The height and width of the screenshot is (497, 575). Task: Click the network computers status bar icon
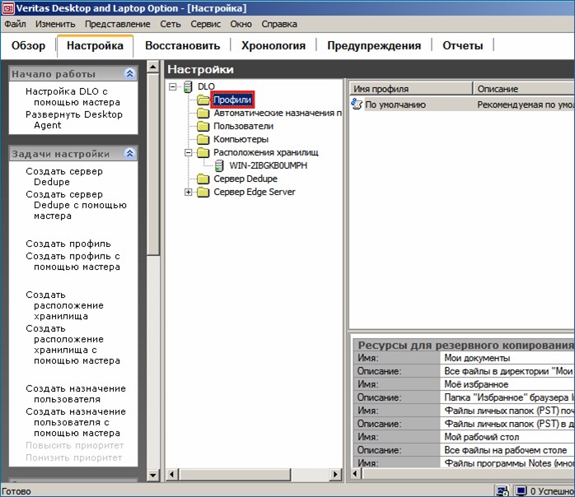[x=502, y=490]
